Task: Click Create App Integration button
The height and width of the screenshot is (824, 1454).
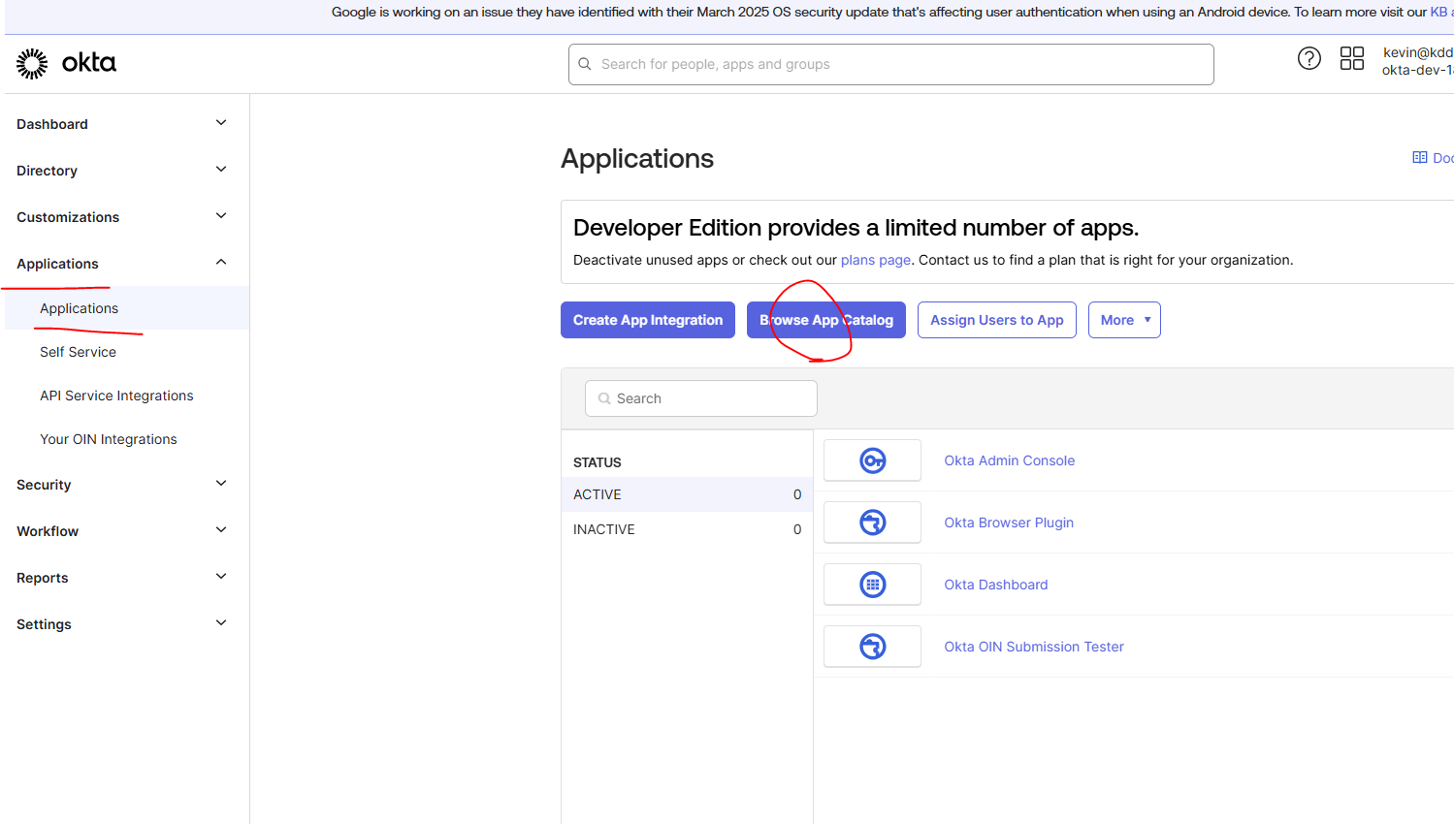Action: (648, 320)
